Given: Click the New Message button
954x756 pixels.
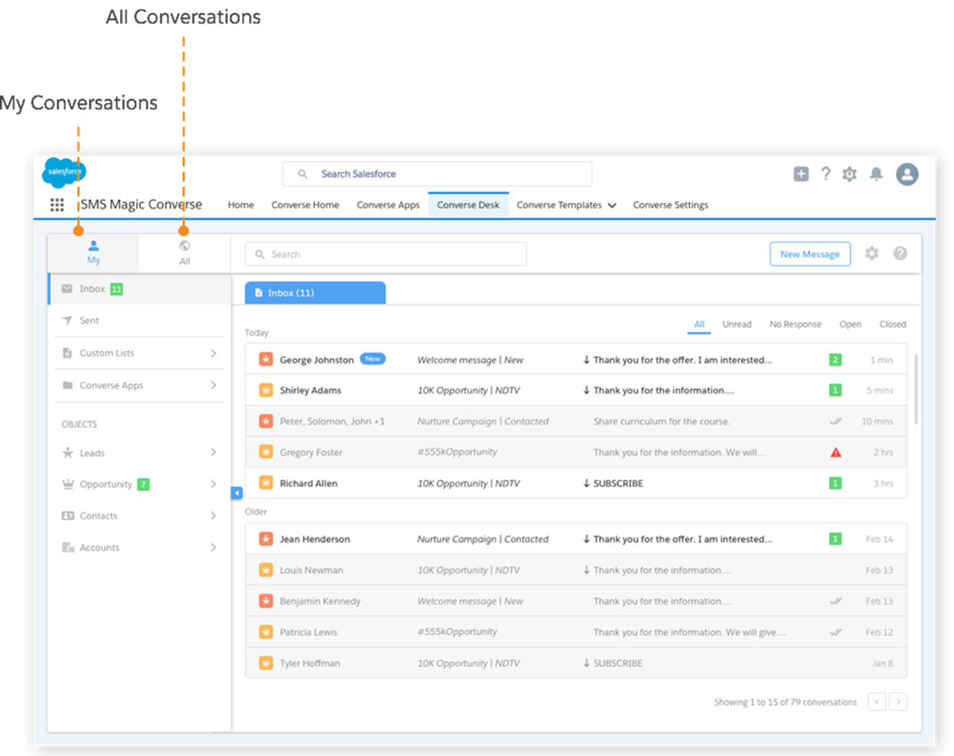Looking at the screenshot, I should (x=810, y=254).
